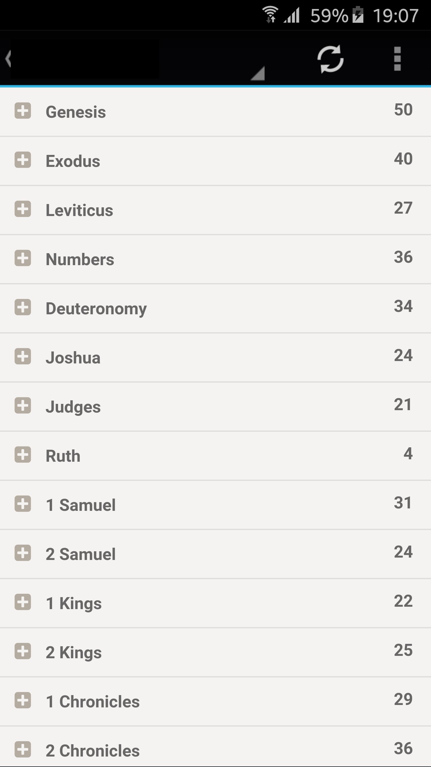Screen dimensions: 431x767
Task: Expand the Exodus plus icon
Action: coord(23,160)
